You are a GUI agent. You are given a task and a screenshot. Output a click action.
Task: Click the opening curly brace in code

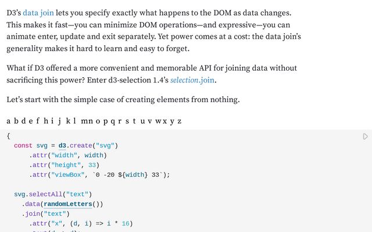8,136
